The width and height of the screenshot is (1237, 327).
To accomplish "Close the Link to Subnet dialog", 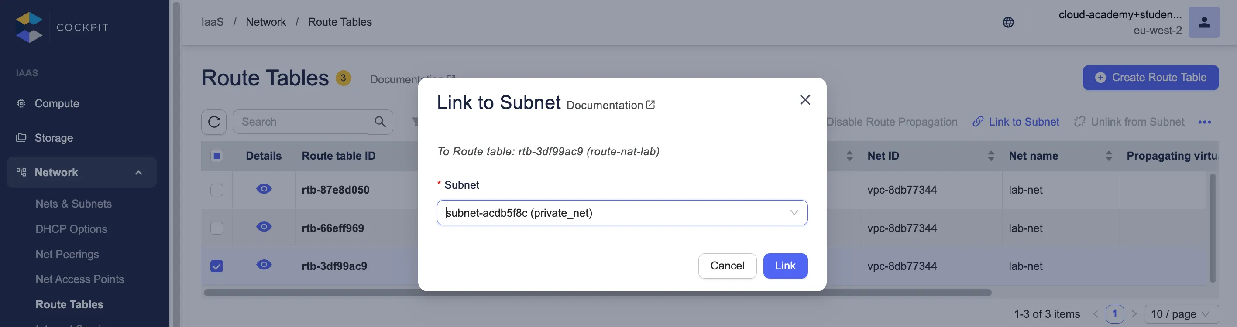I will 805,100.
